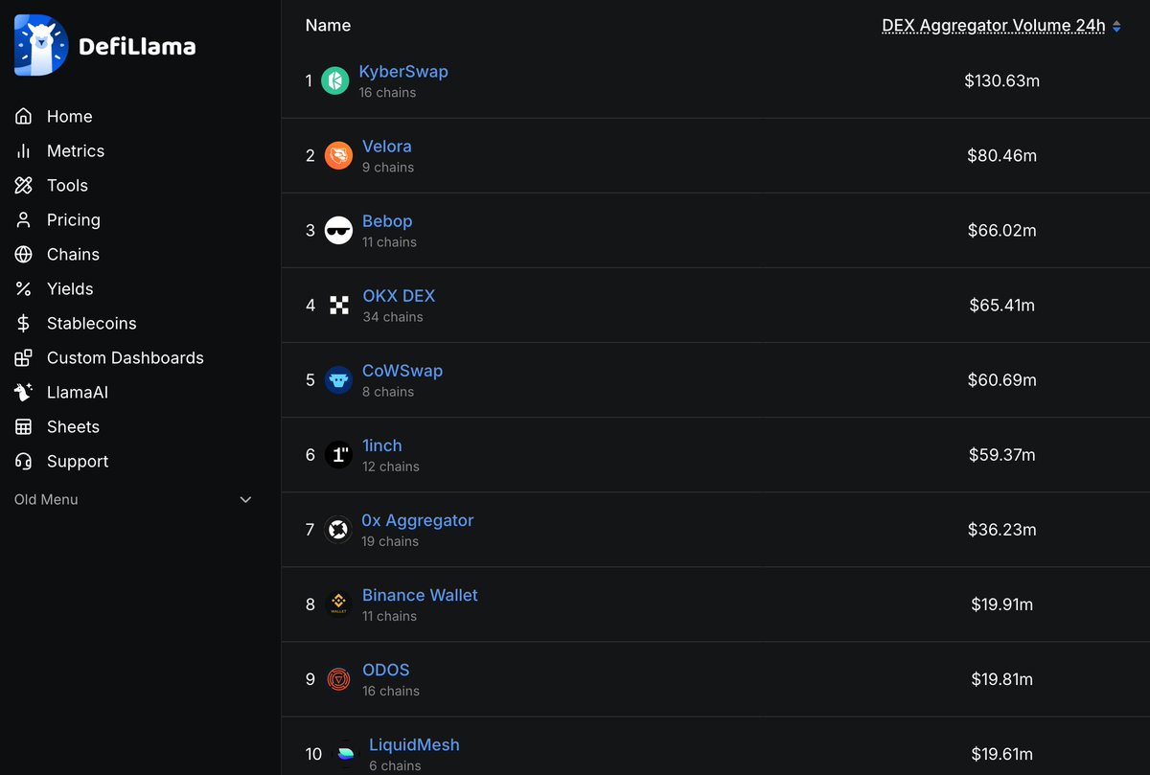Click the '34 chains' text
Viewport: 1150px width, 775px height.
(393, 317)
